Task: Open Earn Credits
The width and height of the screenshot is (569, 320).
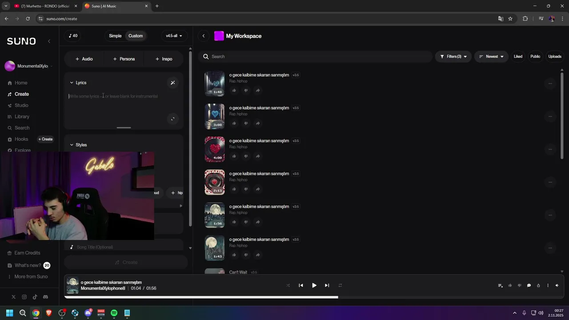Action: [x=24, y=253]
